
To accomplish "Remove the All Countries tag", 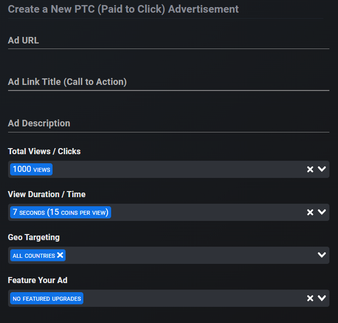I will (60, 255).
